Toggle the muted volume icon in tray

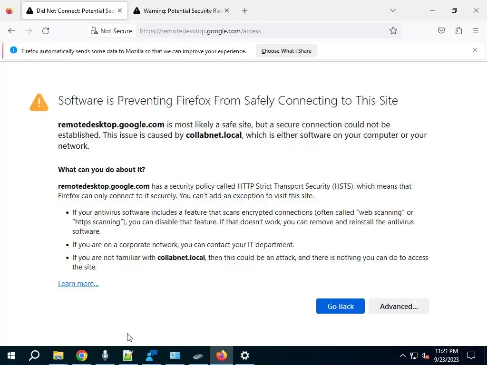tap(426, 355)
